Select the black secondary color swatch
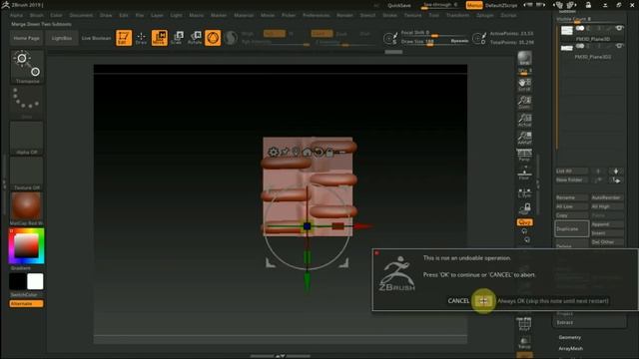The height and width of the screenshot is (359, 639). tap(18, 281)
